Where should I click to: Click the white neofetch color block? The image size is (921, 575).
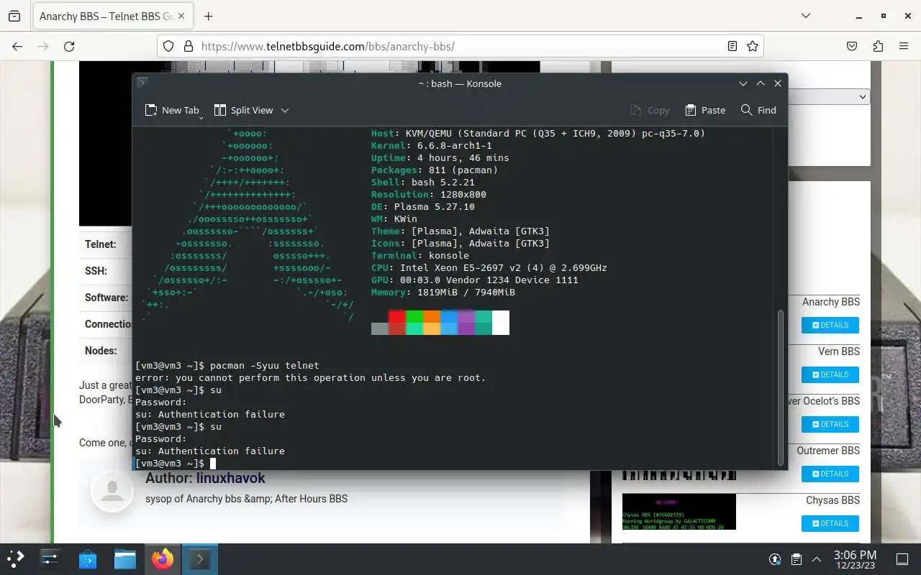point(501,323)
